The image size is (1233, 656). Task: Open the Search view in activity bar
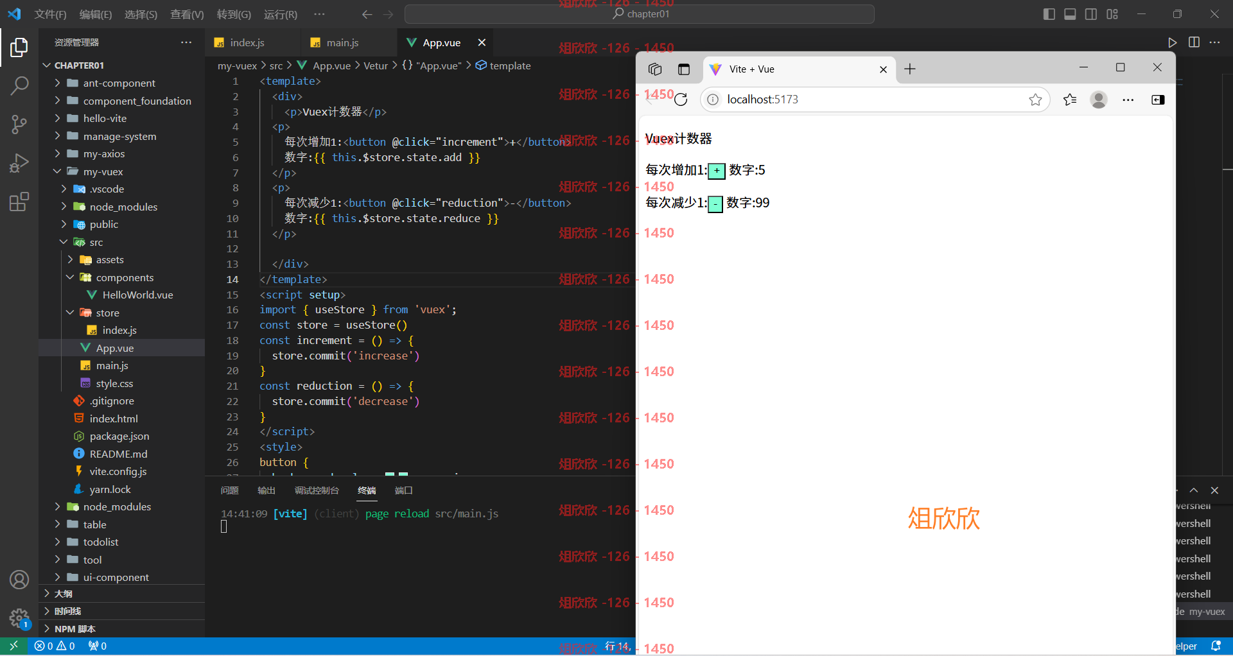point(19,85)
